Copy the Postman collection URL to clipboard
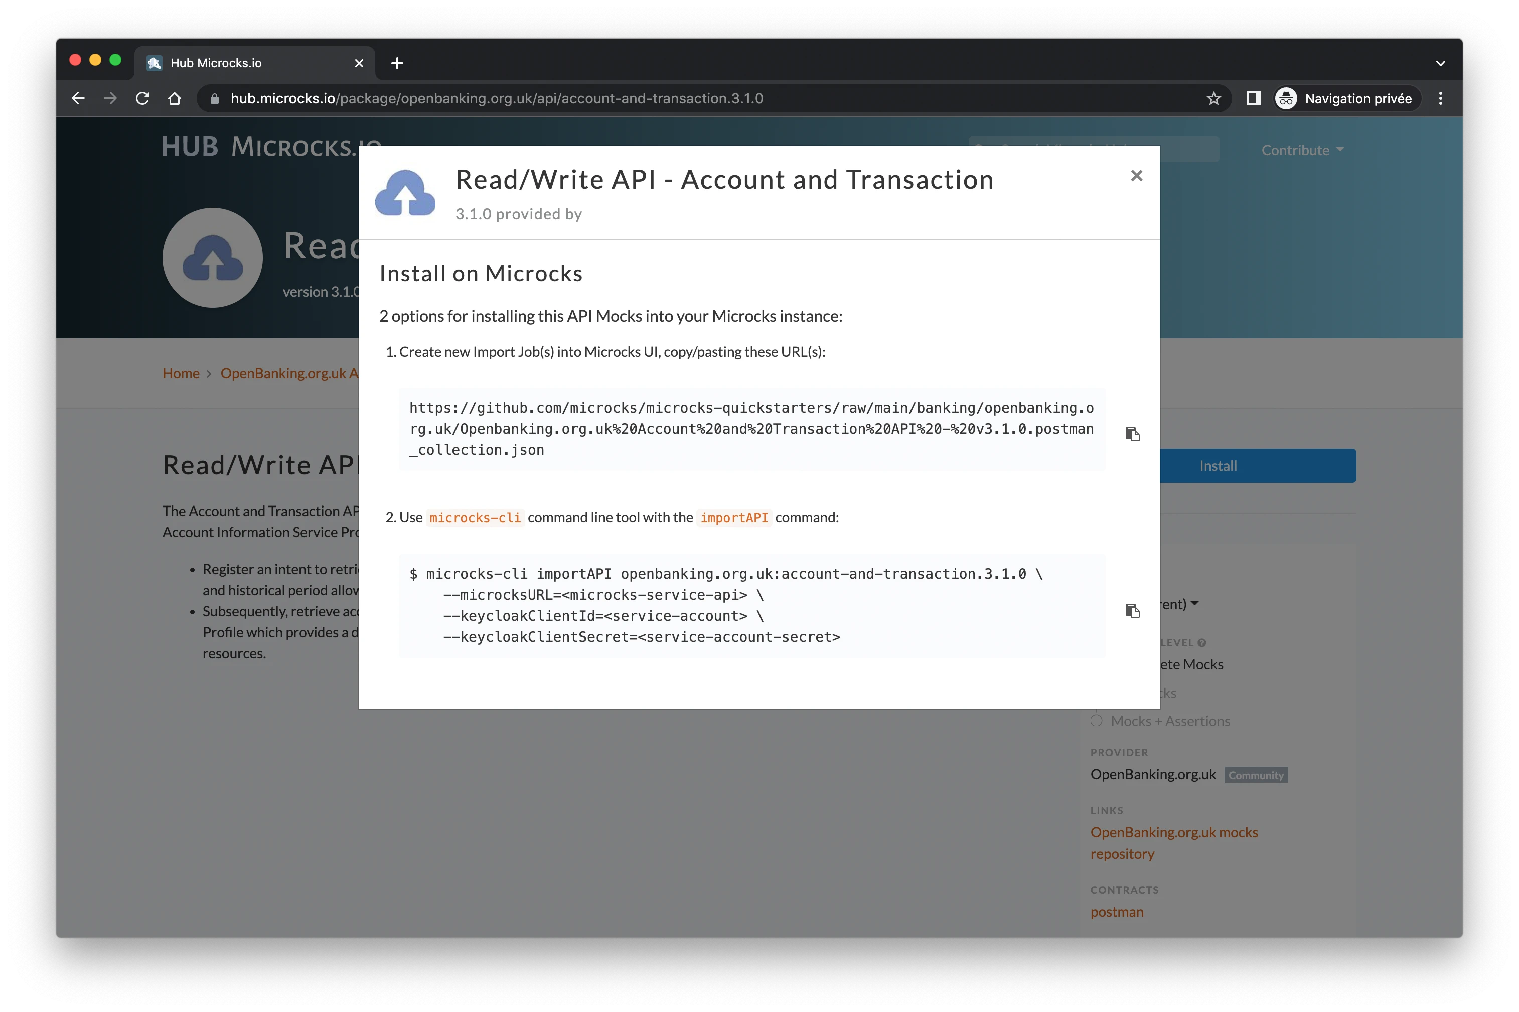 coord(1132,434)
